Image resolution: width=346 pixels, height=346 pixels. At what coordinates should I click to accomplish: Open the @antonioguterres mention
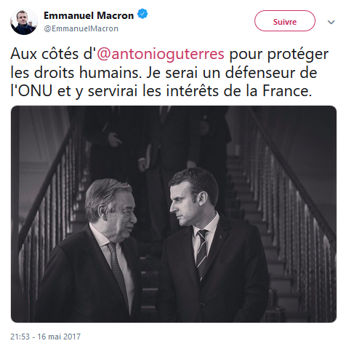click(161, 54)
